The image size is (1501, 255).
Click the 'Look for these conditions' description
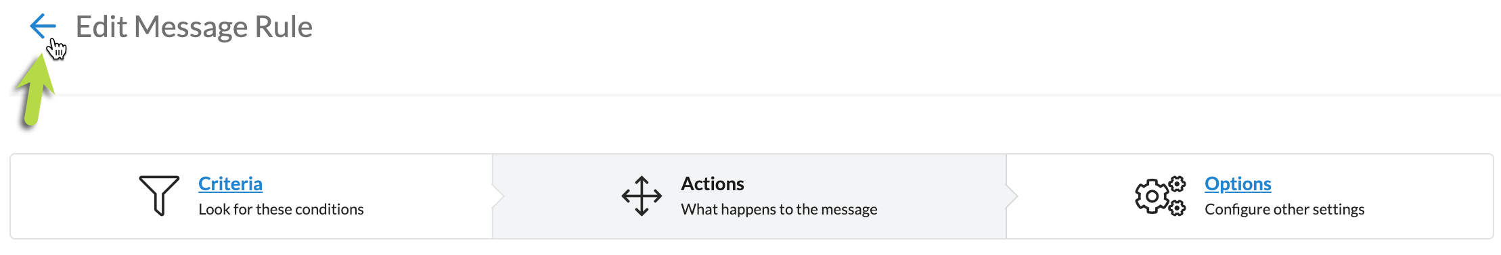click(281, 209)
